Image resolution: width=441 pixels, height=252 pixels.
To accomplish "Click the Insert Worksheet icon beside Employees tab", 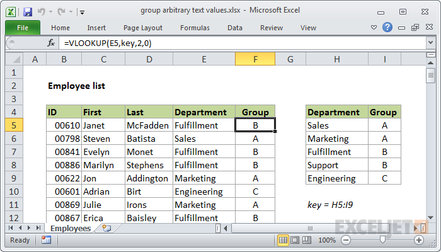I will [106, 228].
